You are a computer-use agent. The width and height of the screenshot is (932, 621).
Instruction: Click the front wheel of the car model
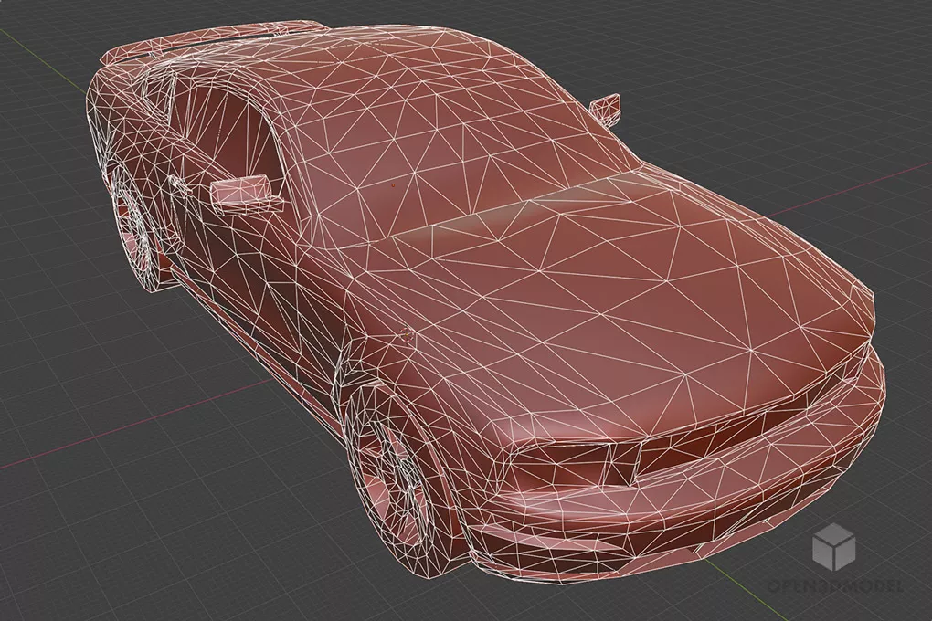click(x=396, y=481)
